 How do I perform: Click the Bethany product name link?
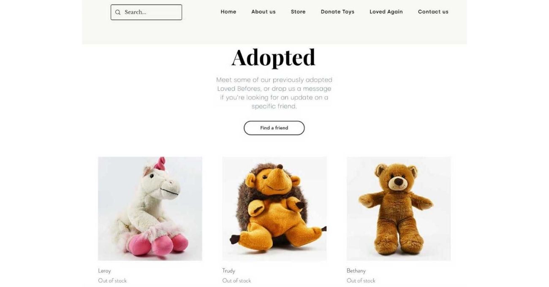(356, 271)
